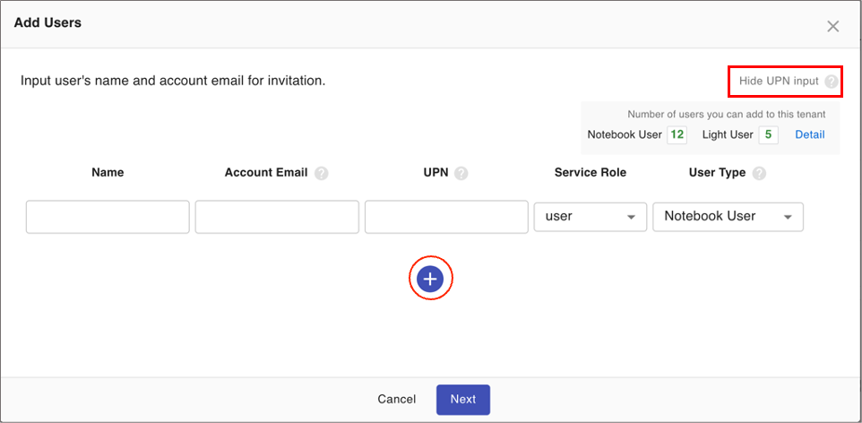
Task: Expand the Service Role dropdown
Action: tap(590, 217)
